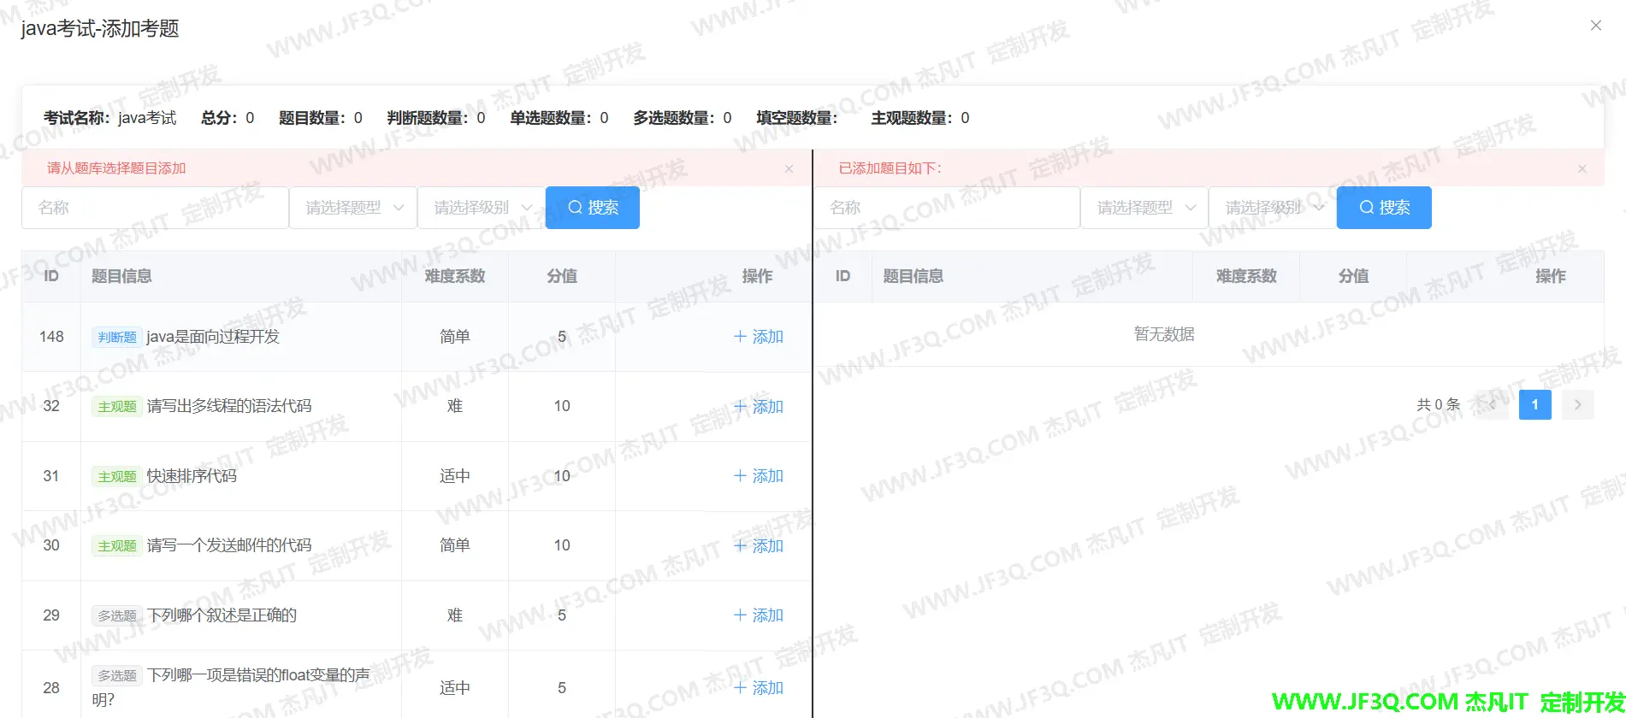Go to next page in pagination

click(1577, 404)
